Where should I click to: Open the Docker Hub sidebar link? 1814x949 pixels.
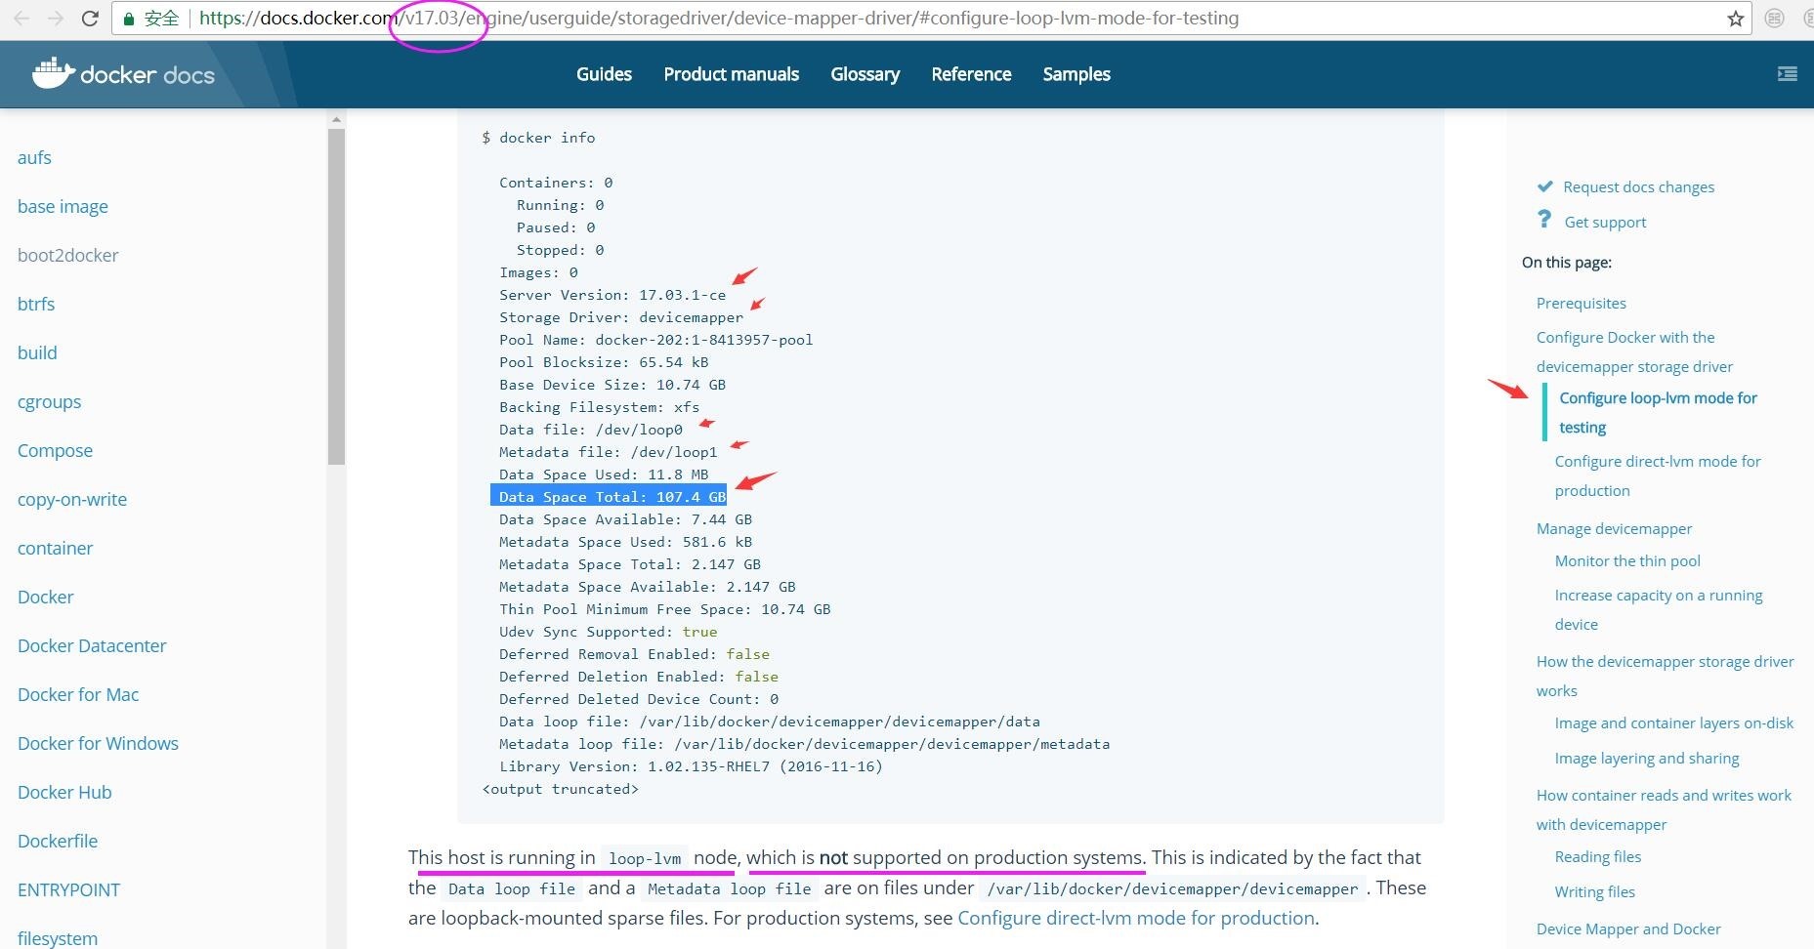coord(64,792)
